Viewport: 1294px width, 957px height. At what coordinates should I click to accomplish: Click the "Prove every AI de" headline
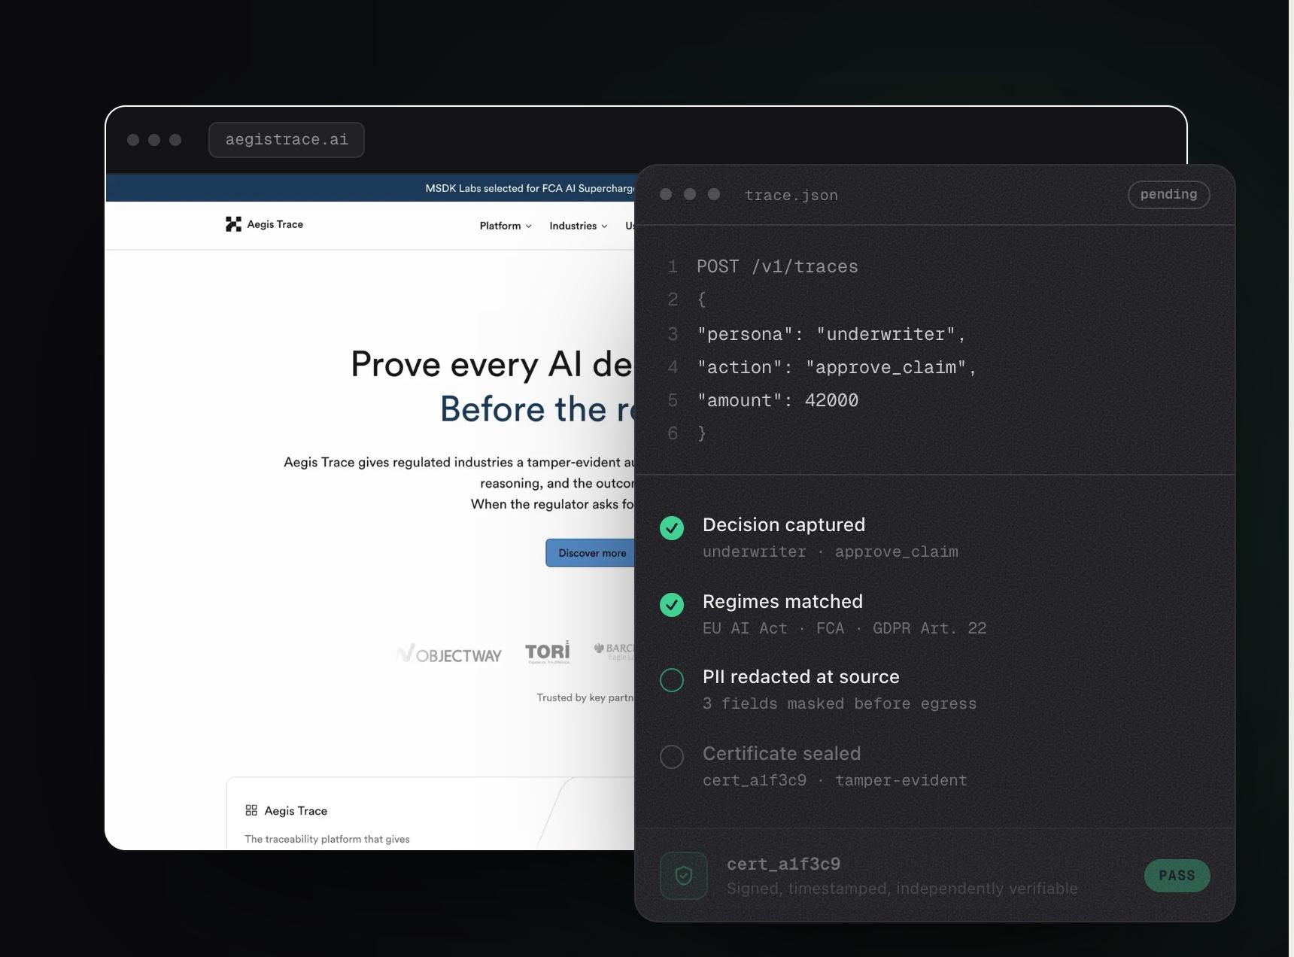[x=492, y=364]
